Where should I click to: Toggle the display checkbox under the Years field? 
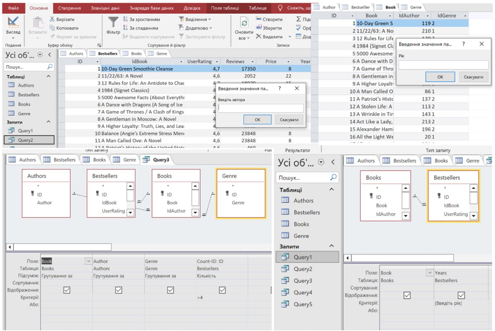pos(461,295)
